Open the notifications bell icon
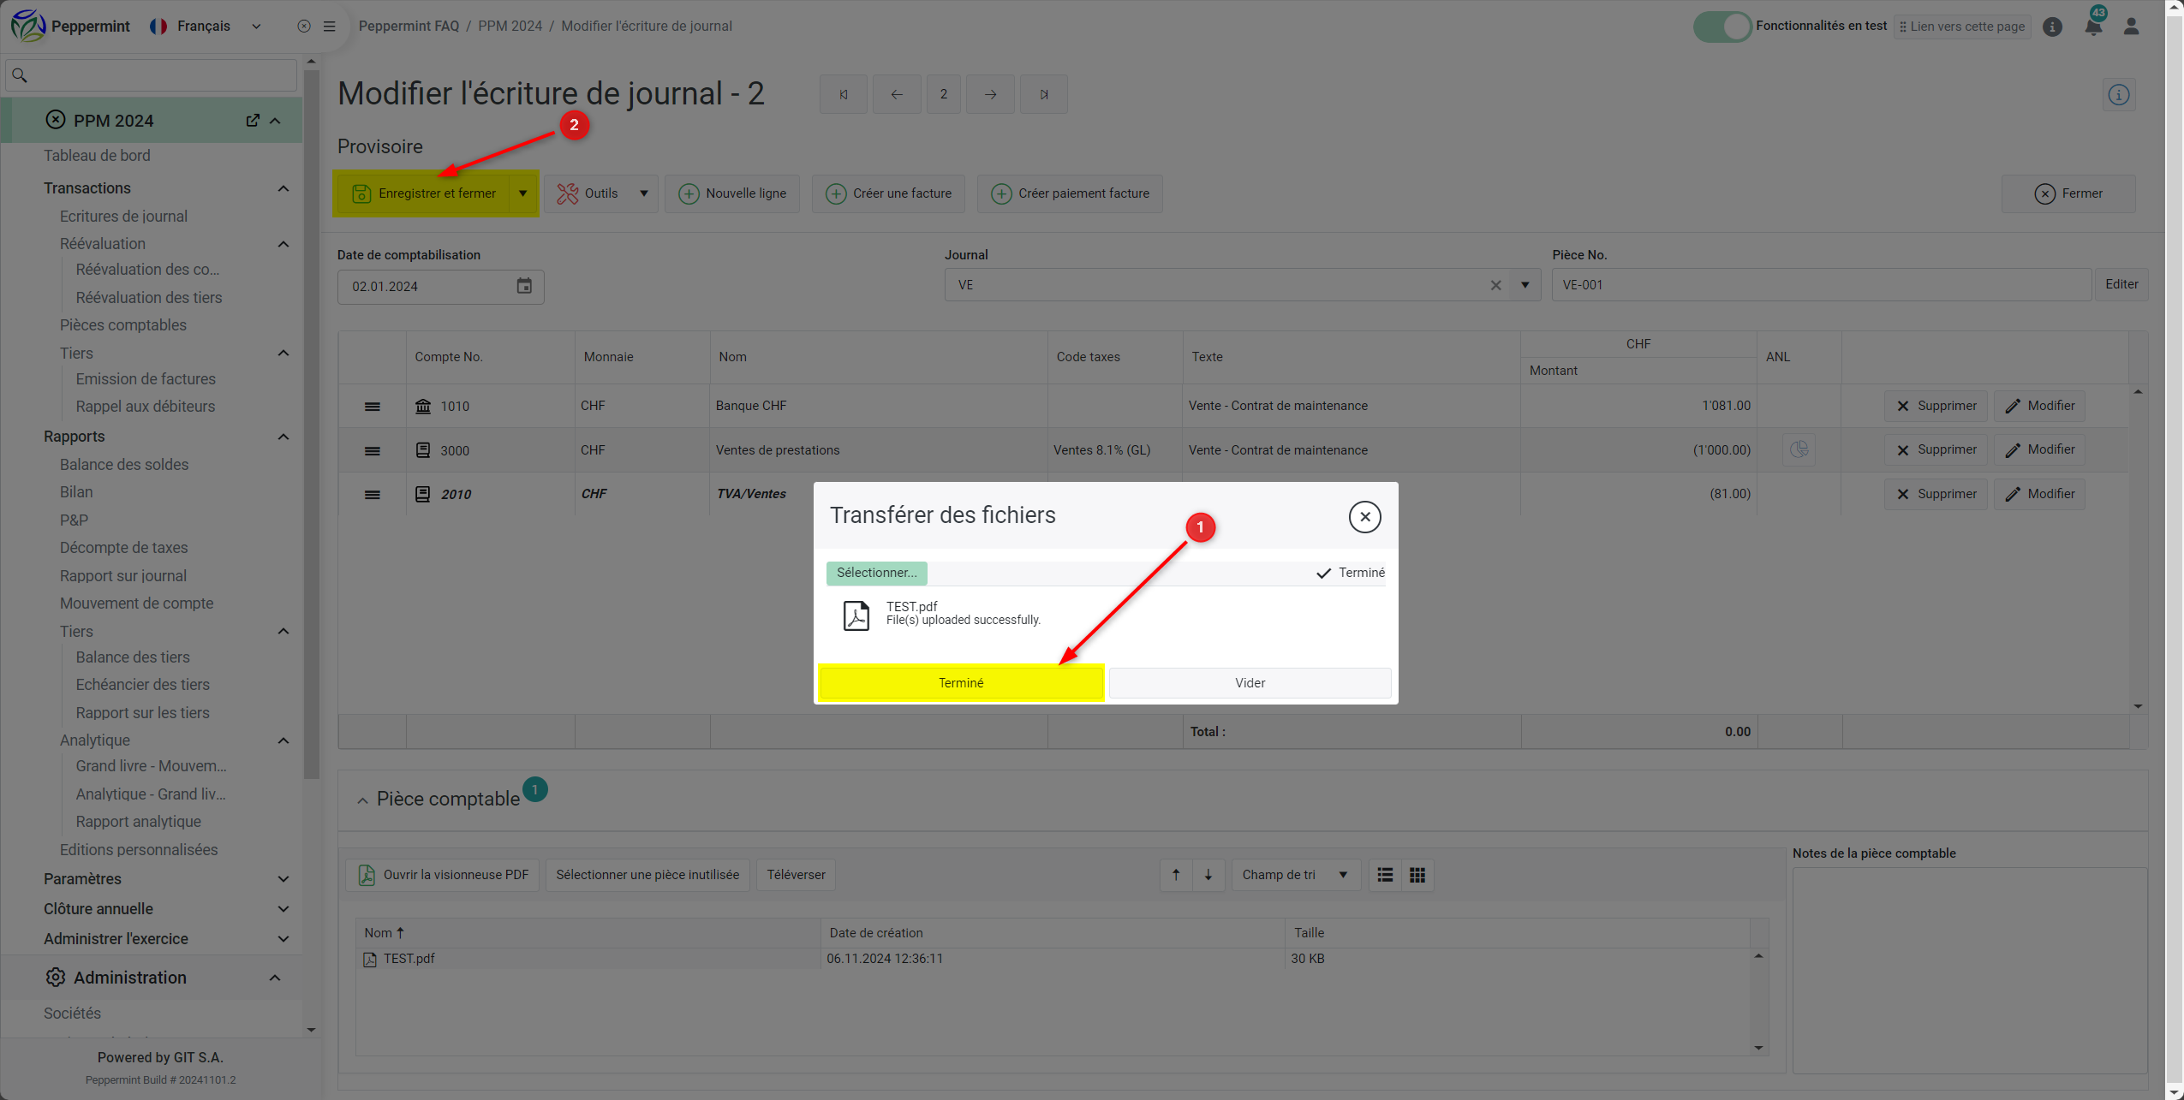The image size is (2184, 1100). tap(2093, 27)
